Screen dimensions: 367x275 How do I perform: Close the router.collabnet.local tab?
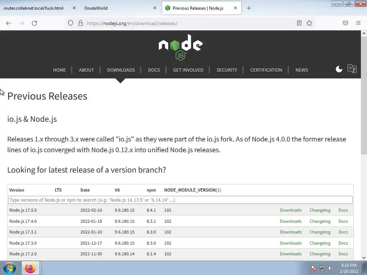[x=74, y=8]
